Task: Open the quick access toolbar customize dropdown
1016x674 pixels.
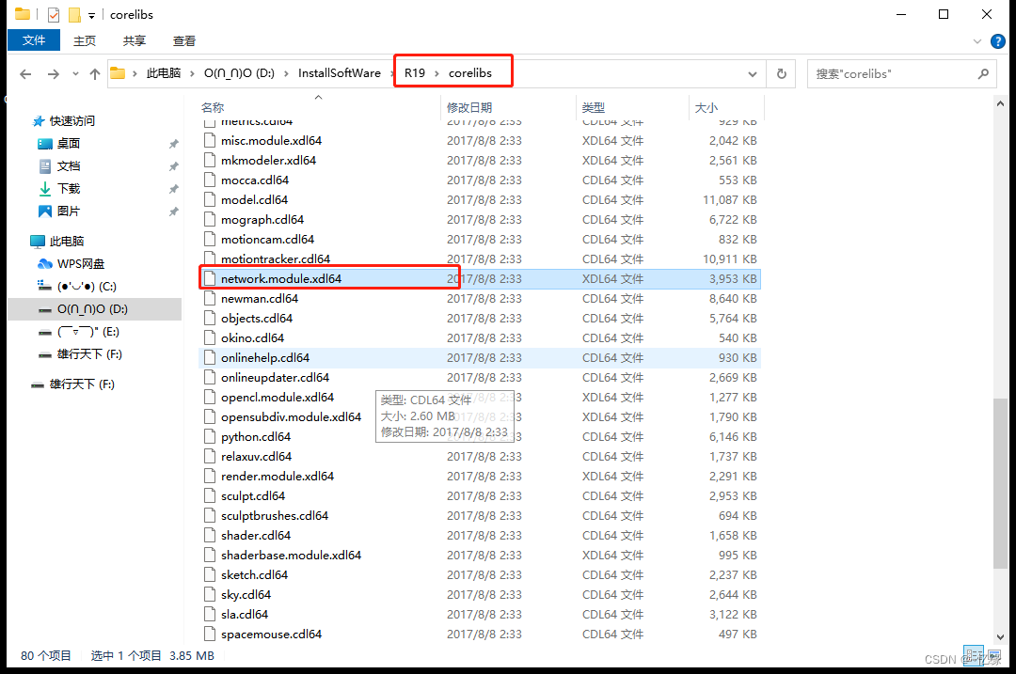Action: pos(91,16)
